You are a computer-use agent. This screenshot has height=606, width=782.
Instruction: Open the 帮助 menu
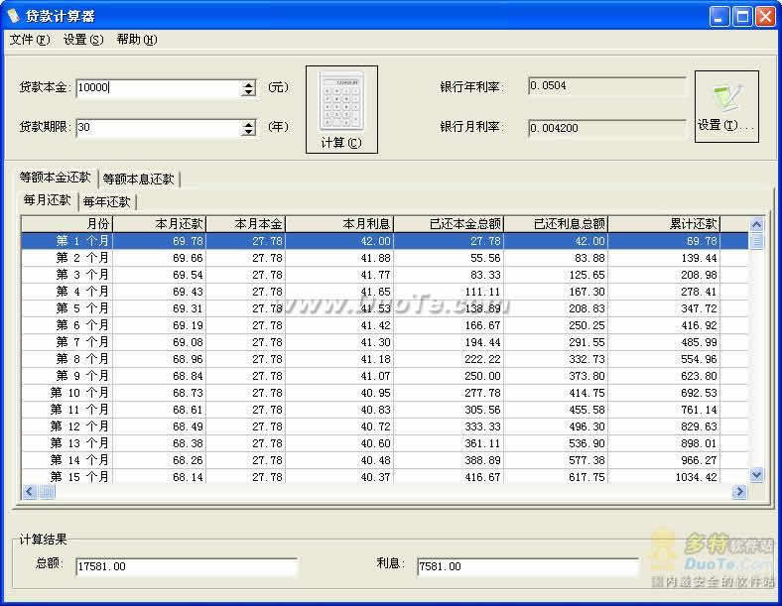(136, 40)
